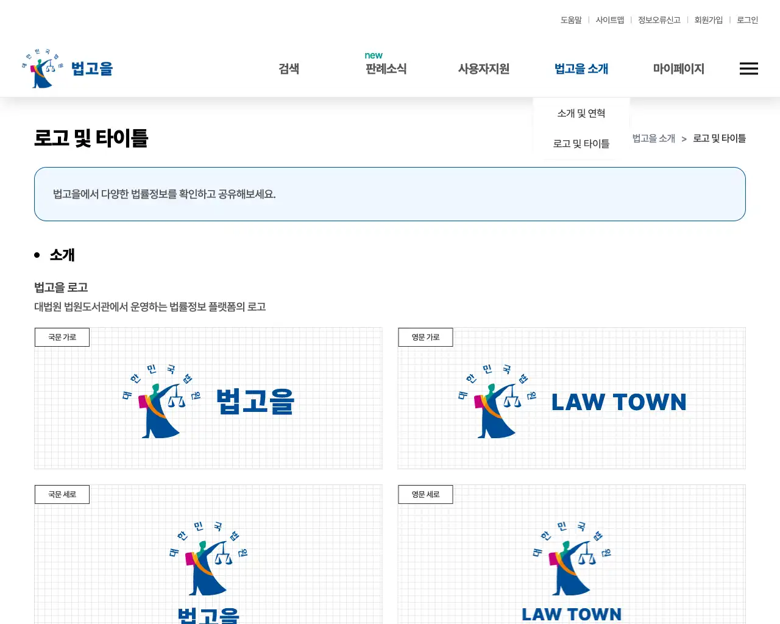The image size is (780, 624).
Task: Open the hamburger menu icon
Action: coord(748,69)
